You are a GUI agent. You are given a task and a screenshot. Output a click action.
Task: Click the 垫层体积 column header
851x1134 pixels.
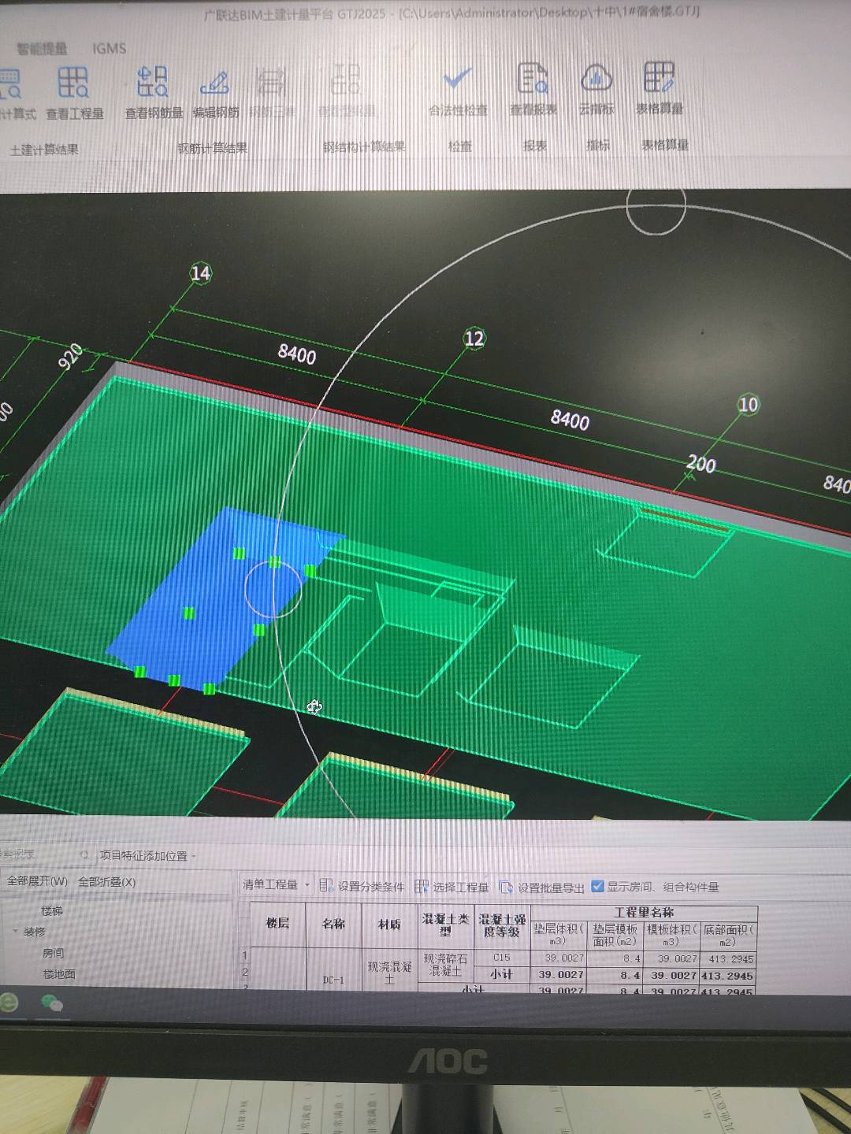[559, 935]
